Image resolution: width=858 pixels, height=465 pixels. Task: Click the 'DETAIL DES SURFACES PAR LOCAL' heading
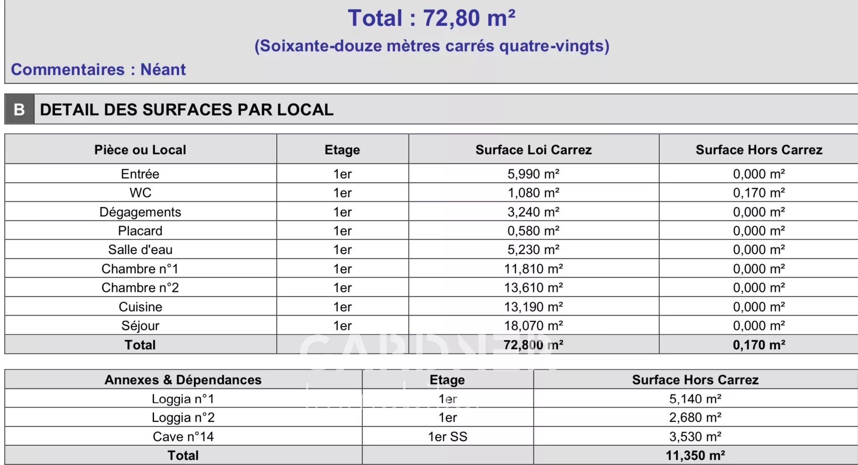[x=186, y=110]
